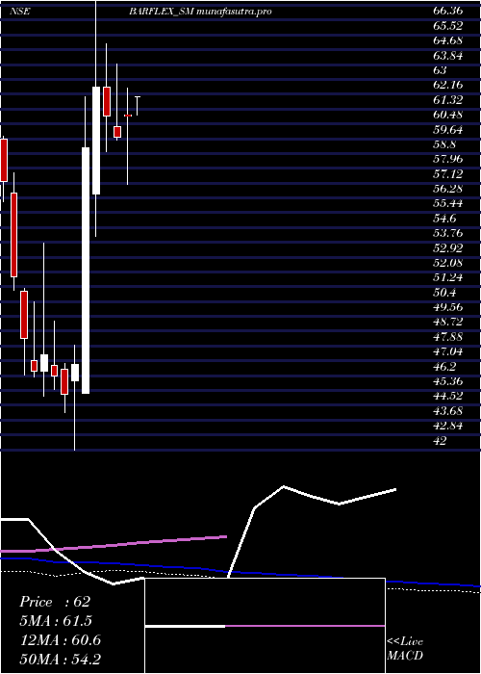
Task: Click the 46.2 price axis label
Action: click(444, 367)
